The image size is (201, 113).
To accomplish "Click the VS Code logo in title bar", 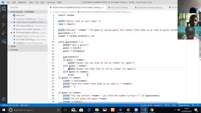I will pos(3,2).
